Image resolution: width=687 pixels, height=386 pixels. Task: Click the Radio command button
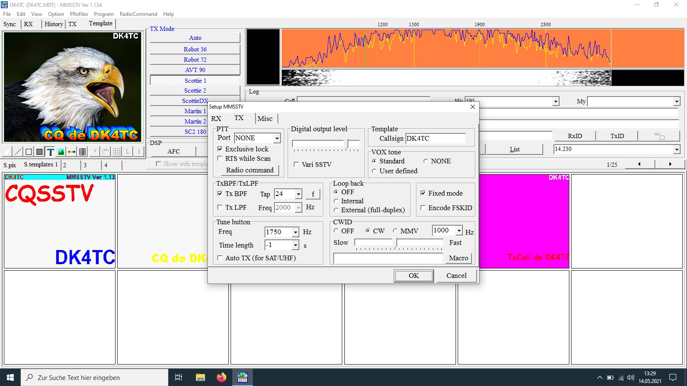pos(250,170)
